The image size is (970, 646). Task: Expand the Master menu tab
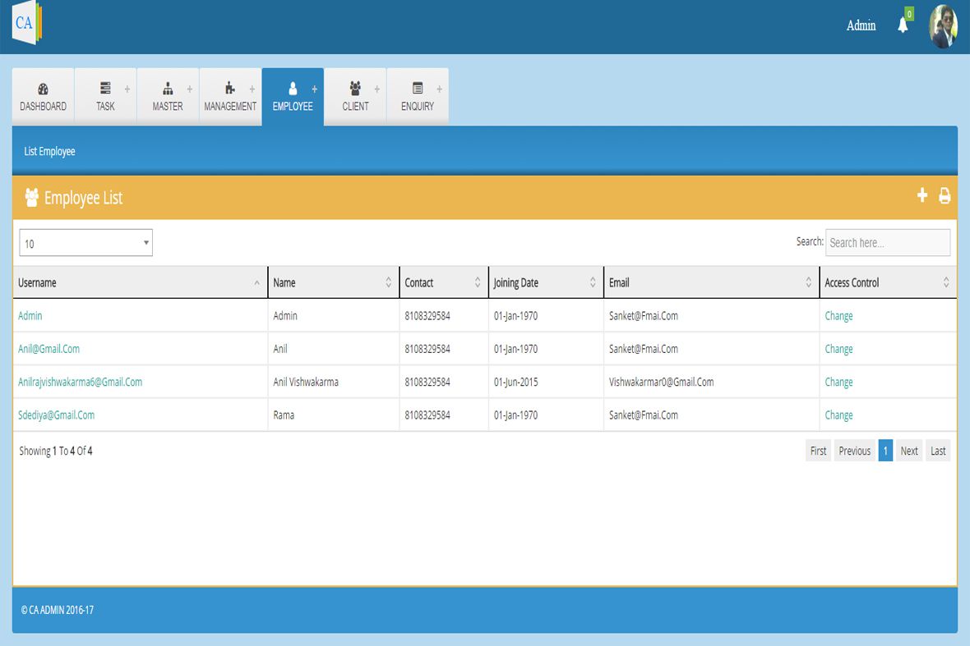168,97
